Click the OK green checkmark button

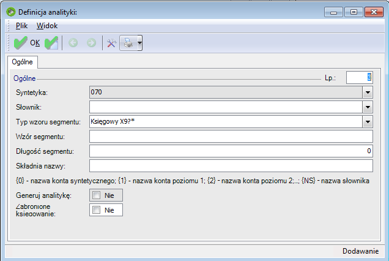pos(27,43)
